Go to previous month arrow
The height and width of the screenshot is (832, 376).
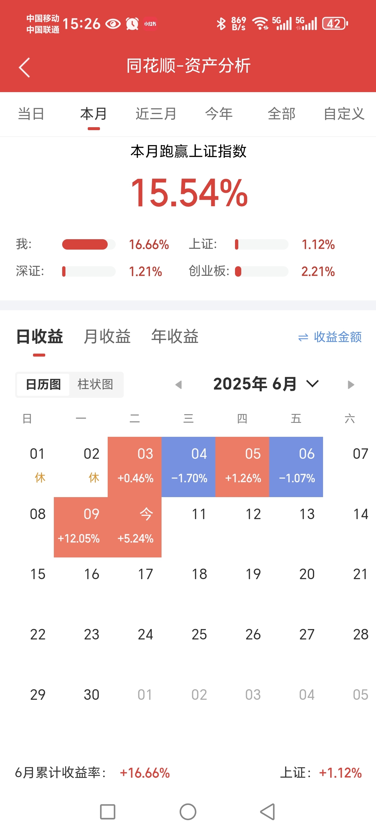click(178, 384)
